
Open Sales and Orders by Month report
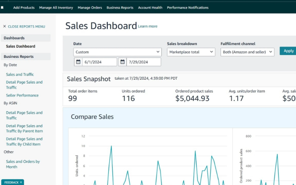pyautogui.click(x=23, y=164)
